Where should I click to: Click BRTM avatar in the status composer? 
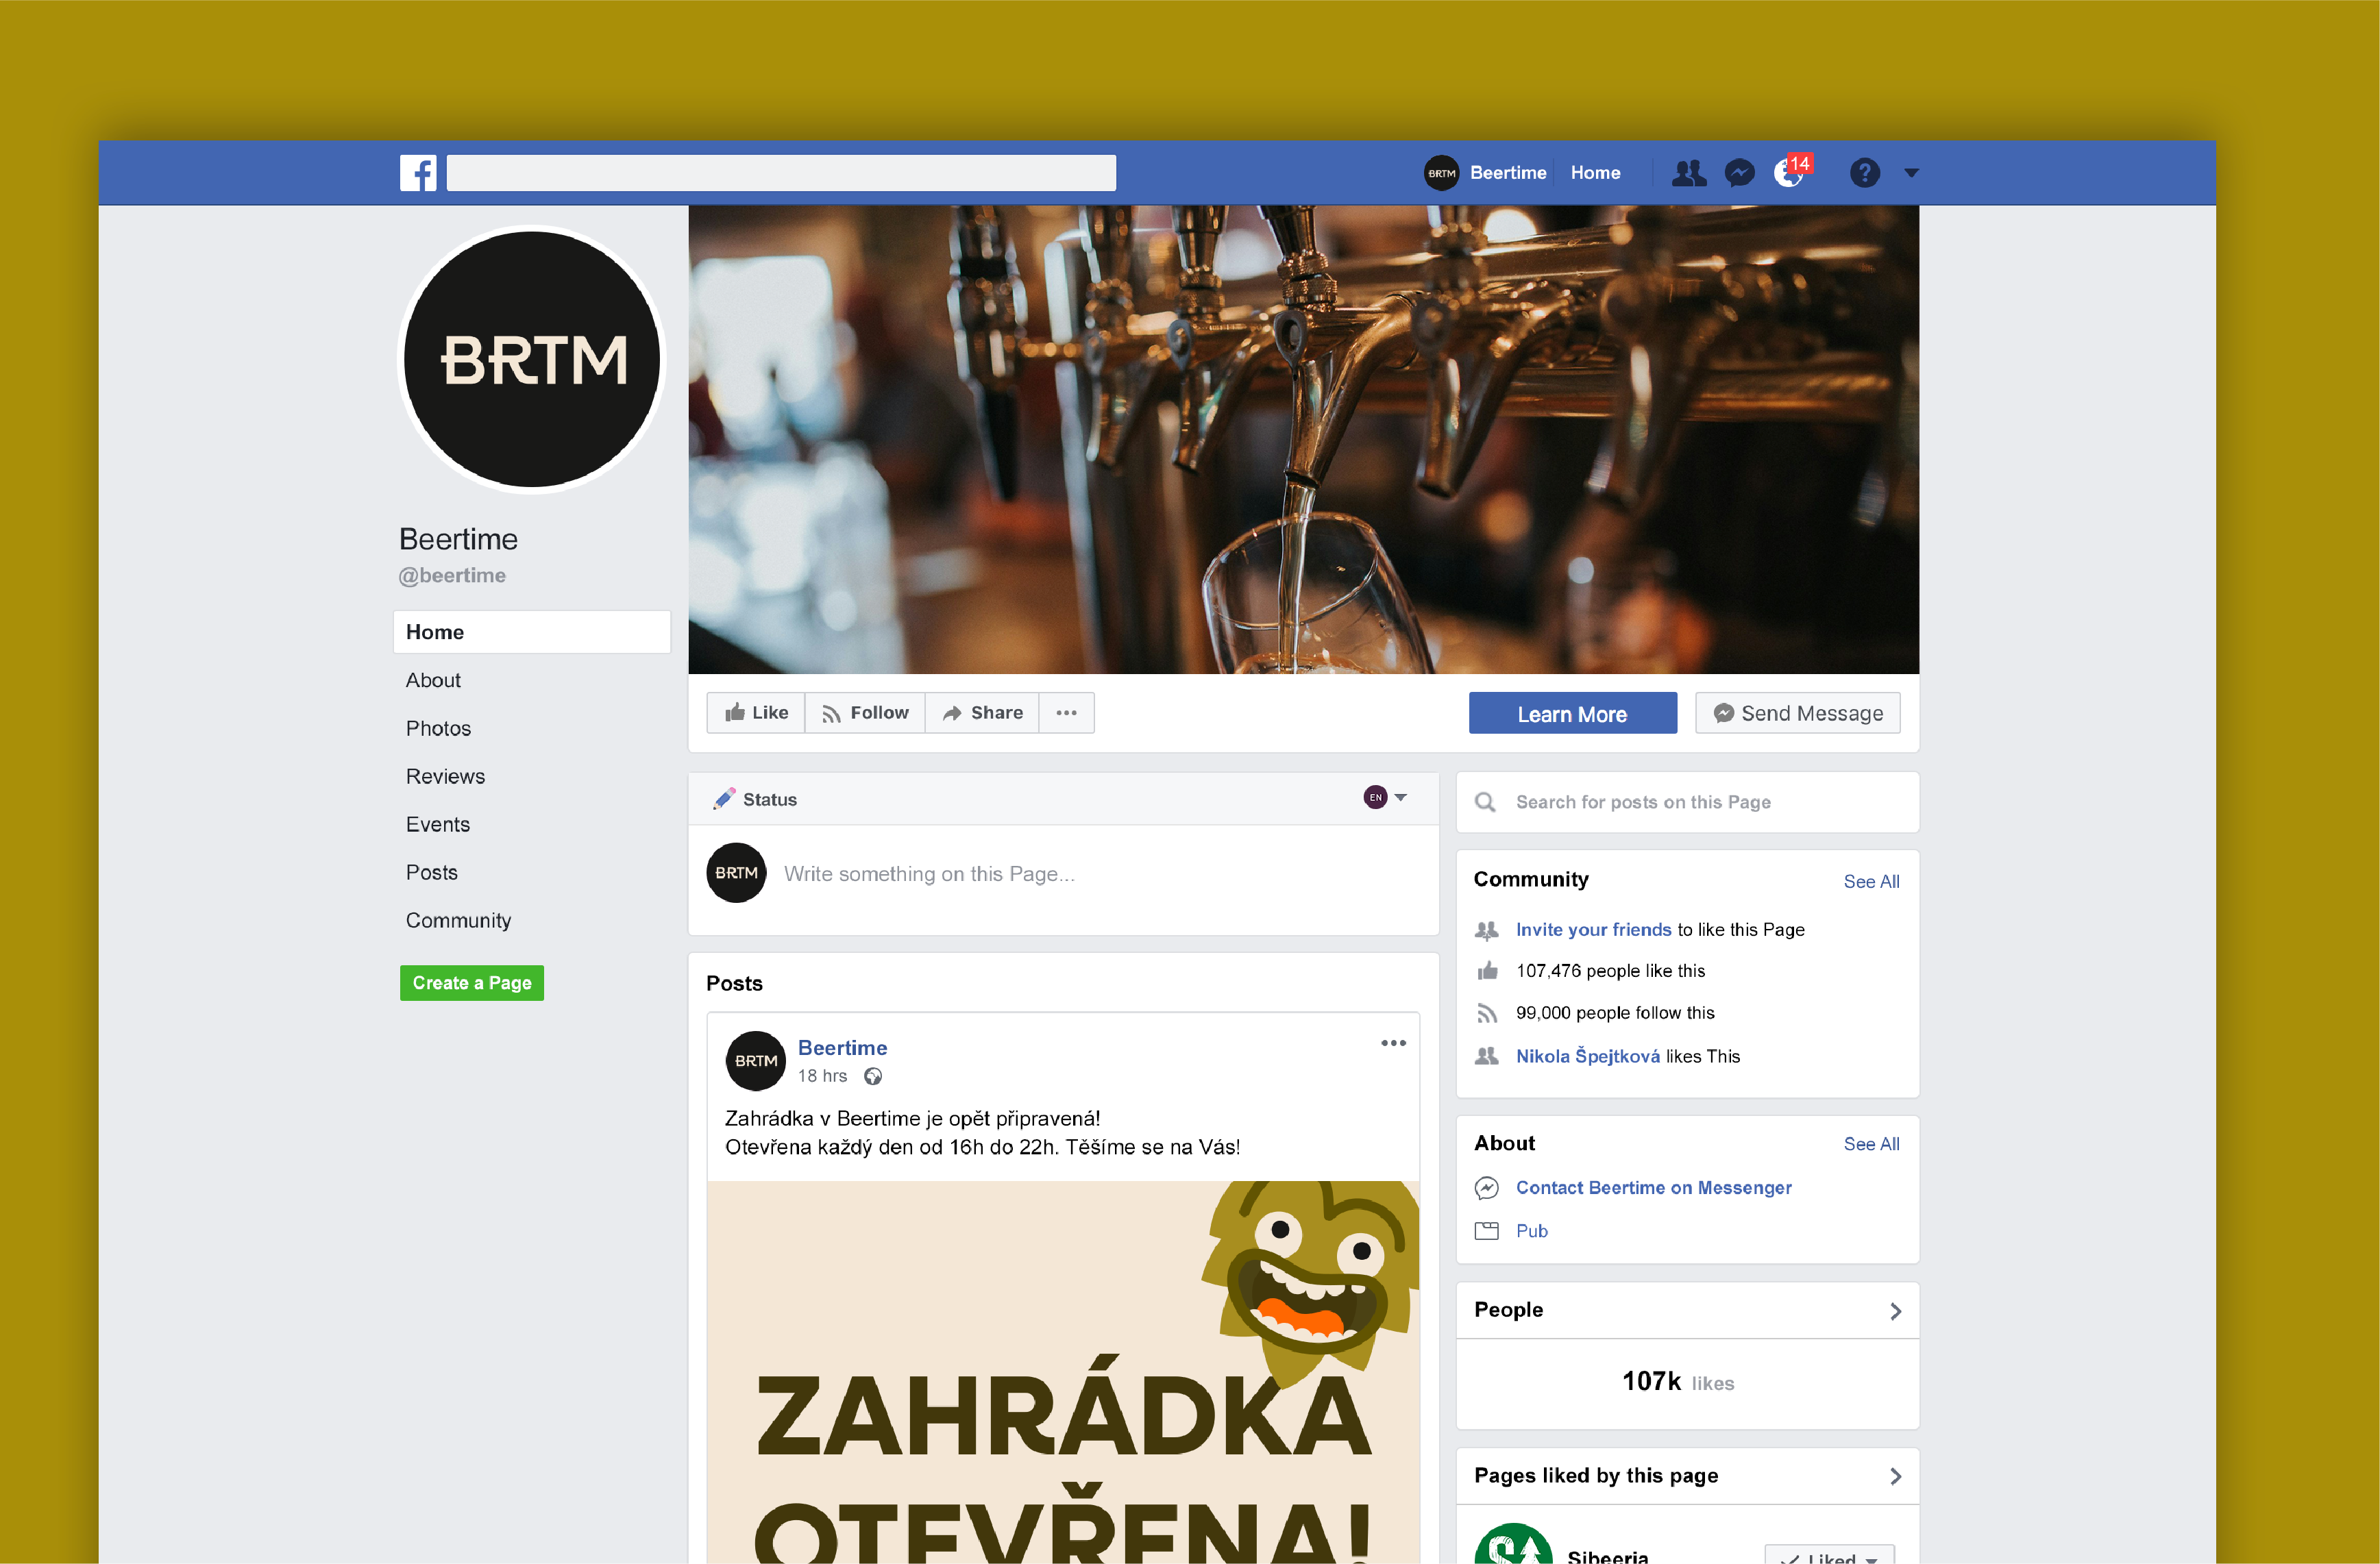(x=736, y=873)
